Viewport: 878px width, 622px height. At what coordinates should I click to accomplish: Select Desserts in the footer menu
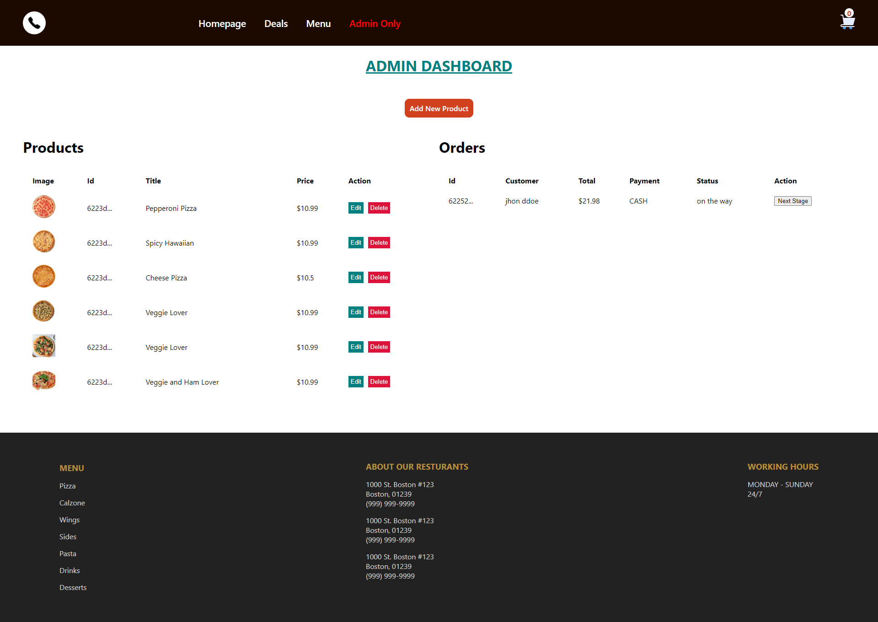click(73, 587)
